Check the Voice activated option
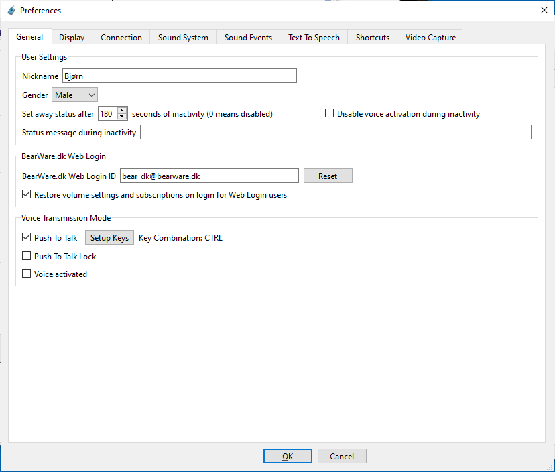The height and width of the screenshot is (472, 555). tap(27, 274)
